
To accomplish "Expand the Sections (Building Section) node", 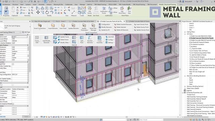I will coord(185,86).
